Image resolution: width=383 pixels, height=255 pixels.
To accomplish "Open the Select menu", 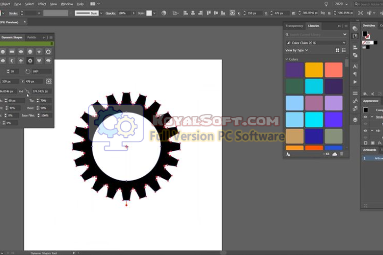I will click(29, 4).
